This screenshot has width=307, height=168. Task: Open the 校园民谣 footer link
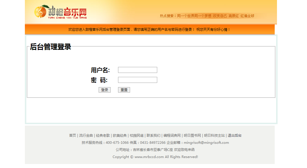[137, 136]
